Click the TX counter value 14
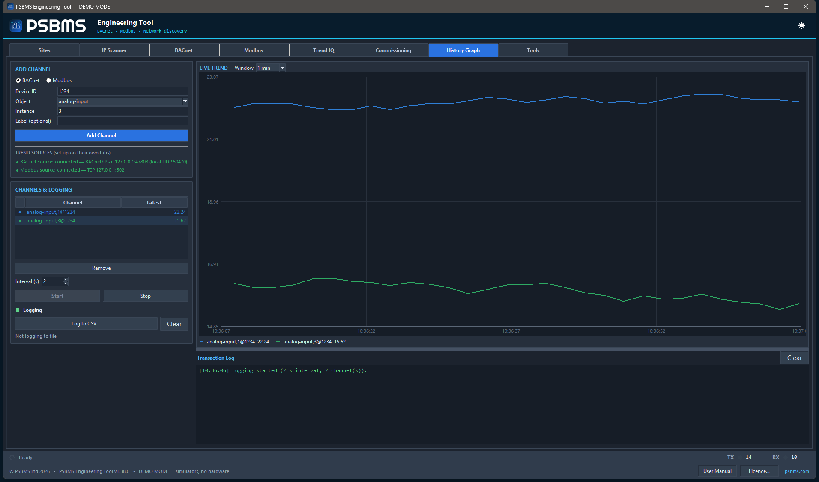Screen dimensions: 819x482 (749, 458)
